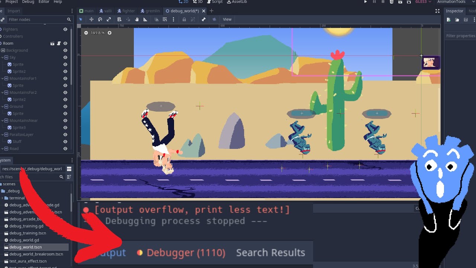Collapse the MountainsFar1 node
This screenshot has height=268, width=476.
[x=2, y=79]
